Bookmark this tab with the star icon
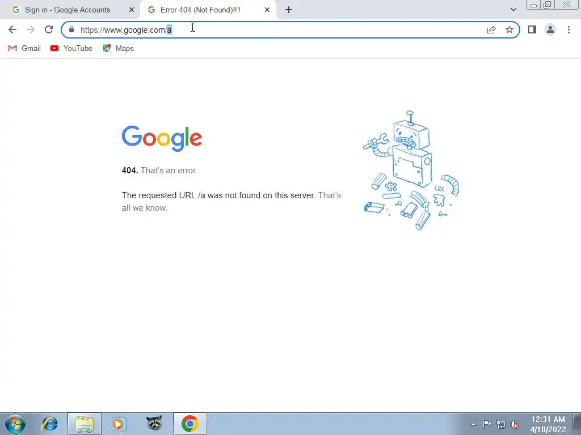Image resolution: width=581 pixels, height=435 pixels. (510, 29)
